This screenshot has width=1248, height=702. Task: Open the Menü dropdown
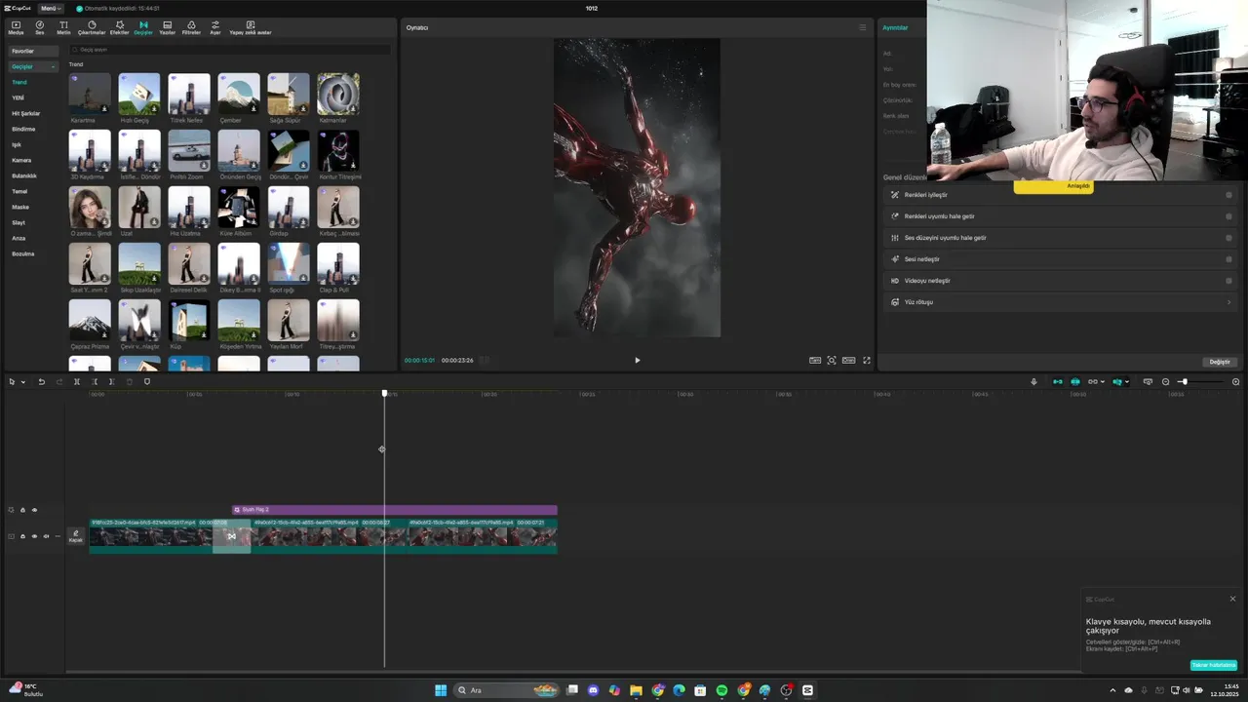(x=51, y=8)
